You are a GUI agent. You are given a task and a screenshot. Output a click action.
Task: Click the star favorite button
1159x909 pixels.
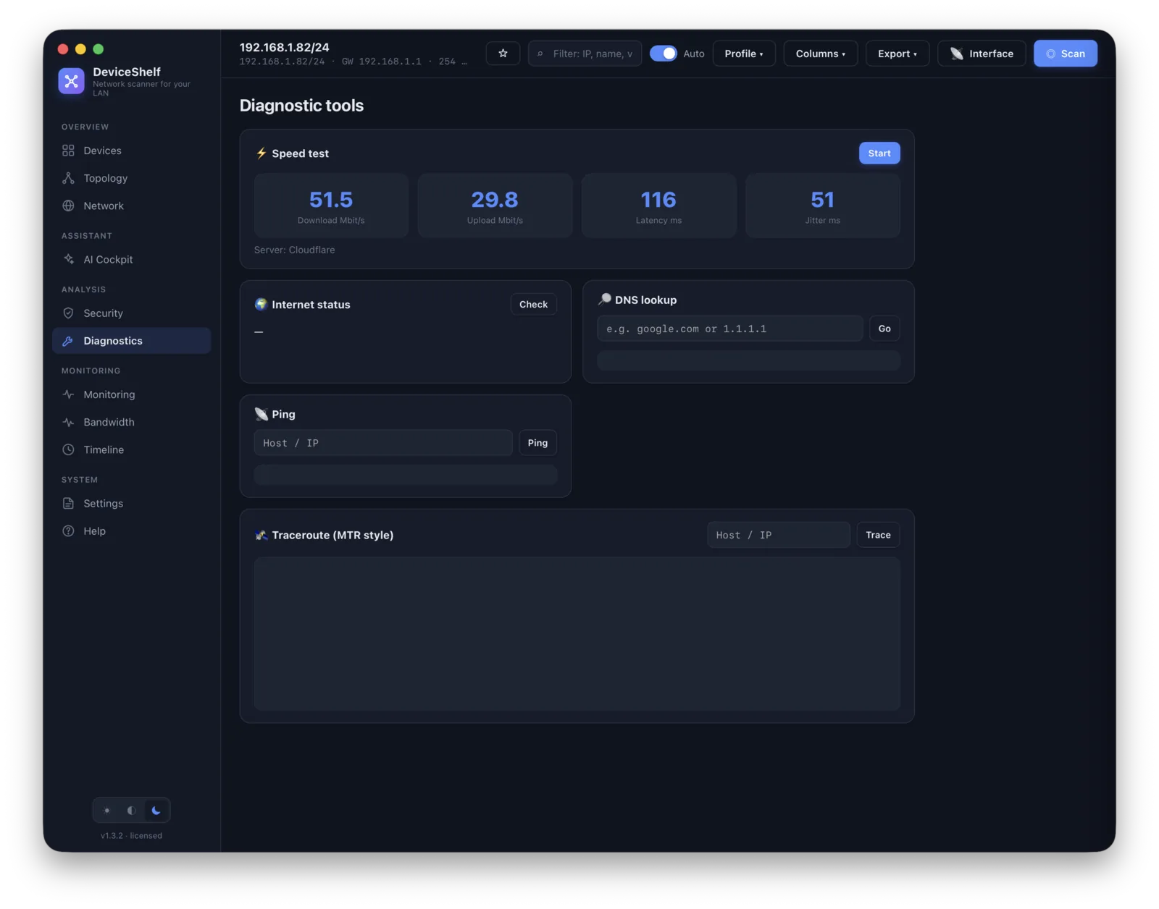click(x=503, y=54)
